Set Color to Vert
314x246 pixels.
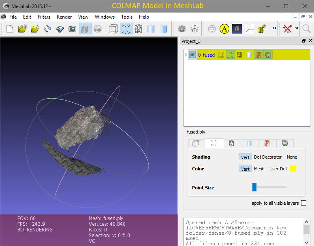[x=245, y=169]
